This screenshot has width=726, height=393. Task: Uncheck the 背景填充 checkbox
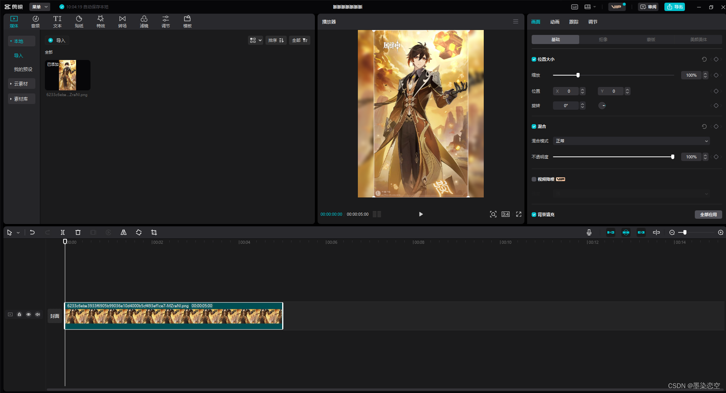[x=534, y=215]
